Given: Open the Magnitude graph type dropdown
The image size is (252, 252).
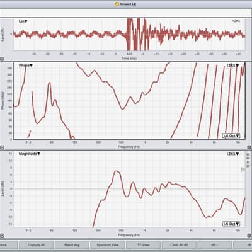Looking at the screenshot, I should point(30,154).
